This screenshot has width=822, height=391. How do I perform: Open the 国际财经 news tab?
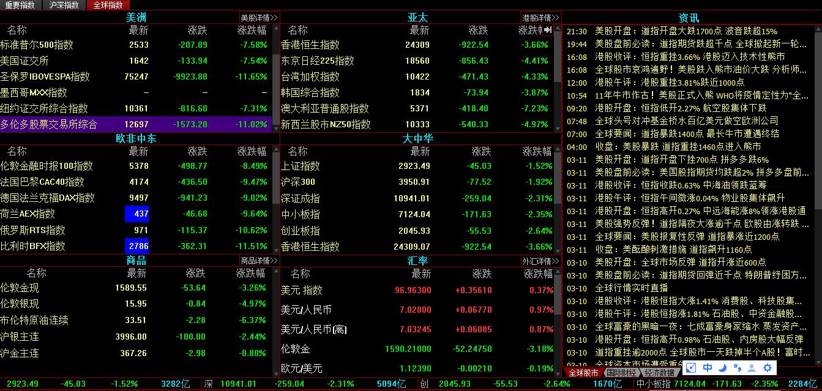622,372
